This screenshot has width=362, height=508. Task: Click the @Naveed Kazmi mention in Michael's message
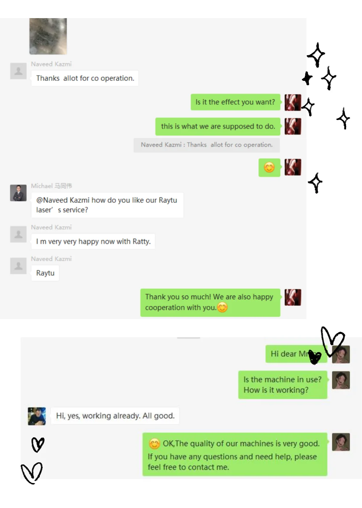(63, 200)
